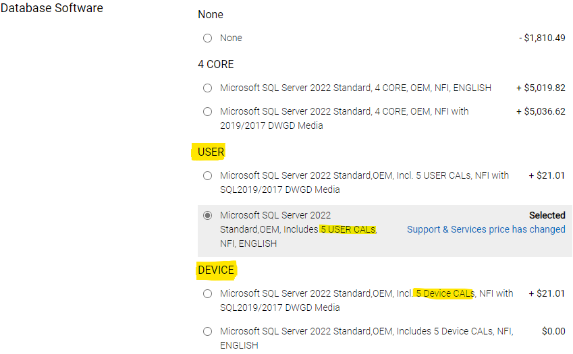Click the + $21.01 price under DEVICE

[x=547, y=294]
